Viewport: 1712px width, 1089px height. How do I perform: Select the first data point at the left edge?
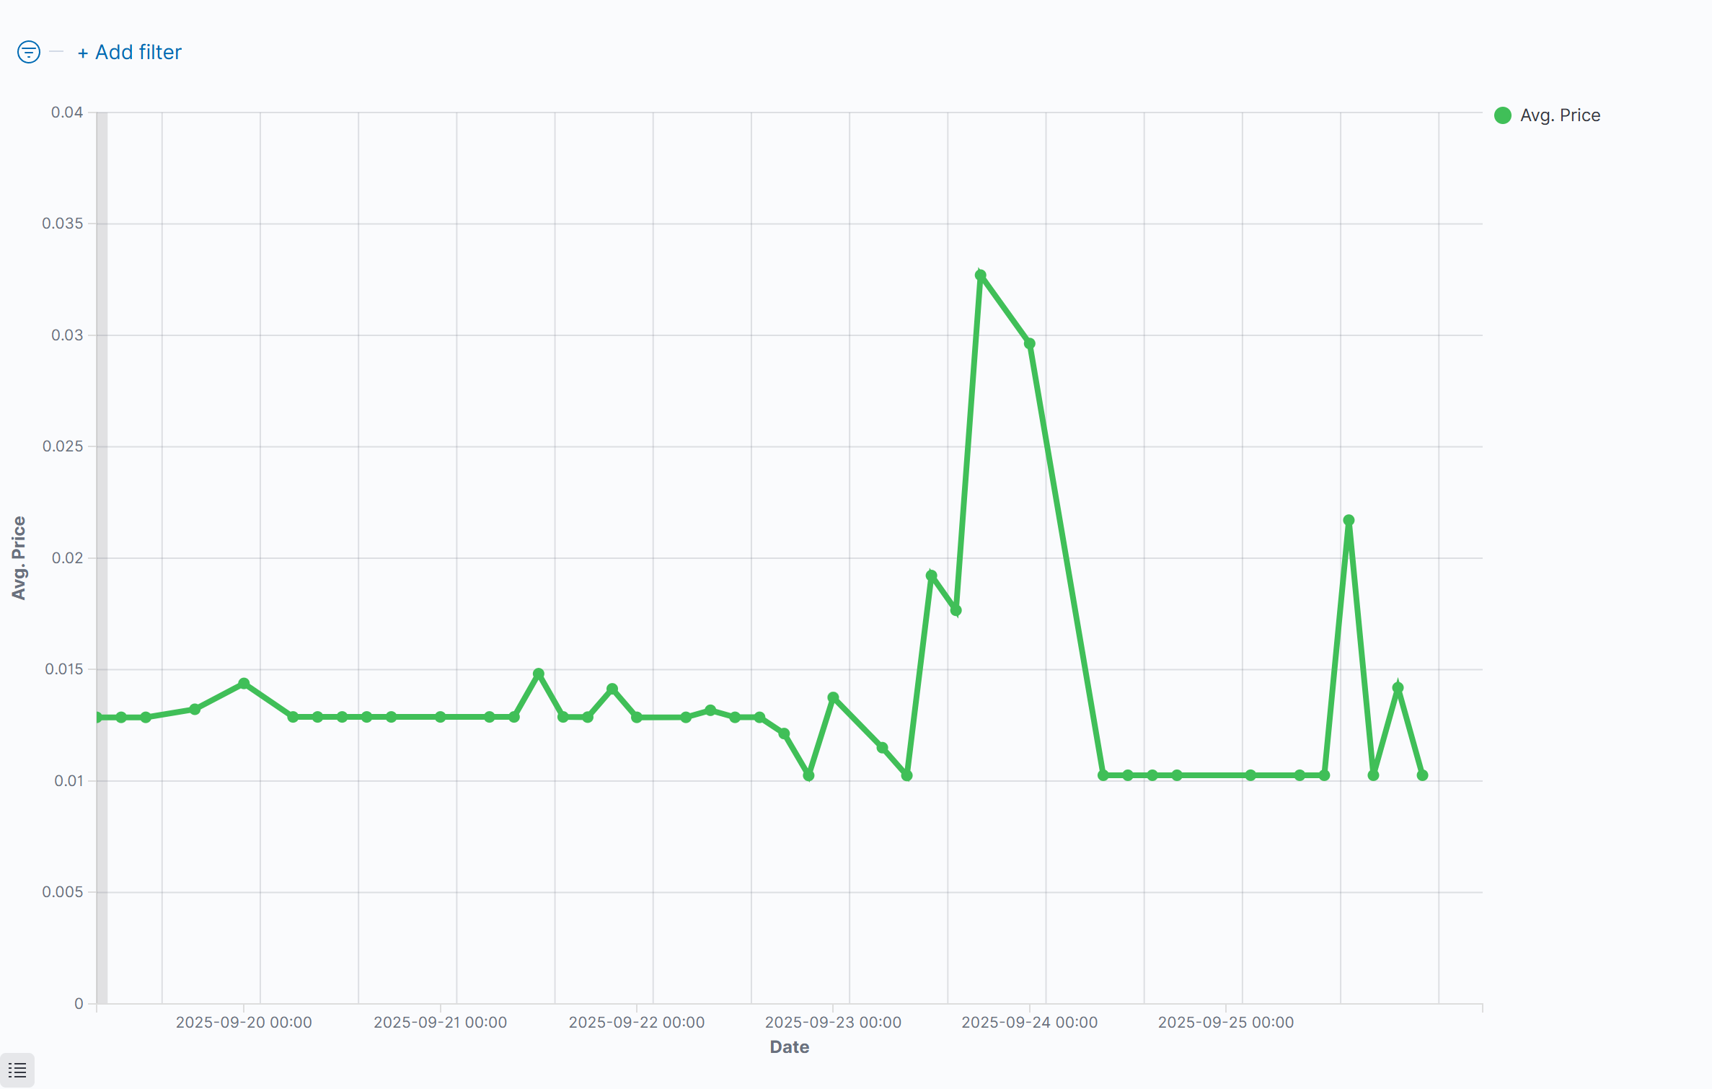pyautogui.click(x=97, y=718)
